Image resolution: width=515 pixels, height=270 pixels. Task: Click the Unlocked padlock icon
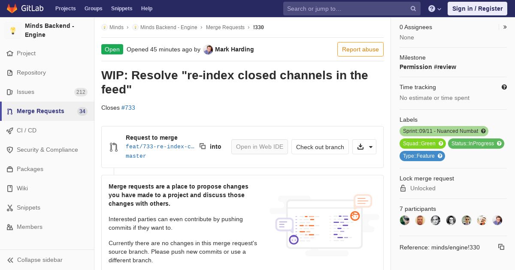coord(403,188)
